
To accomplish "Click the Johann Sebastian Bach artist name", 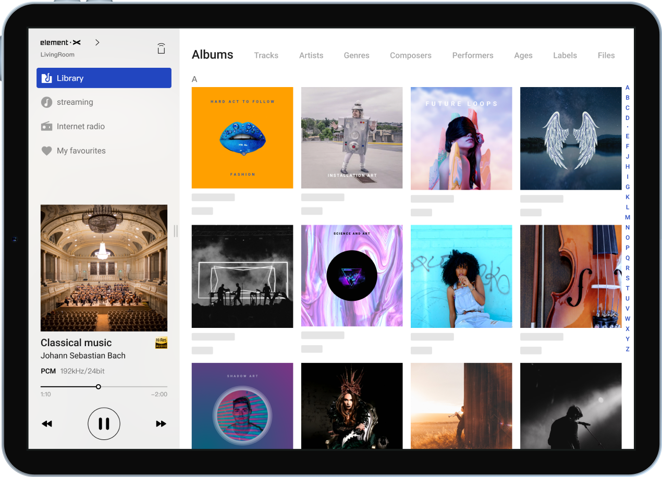I will click(x=83, y=356).
